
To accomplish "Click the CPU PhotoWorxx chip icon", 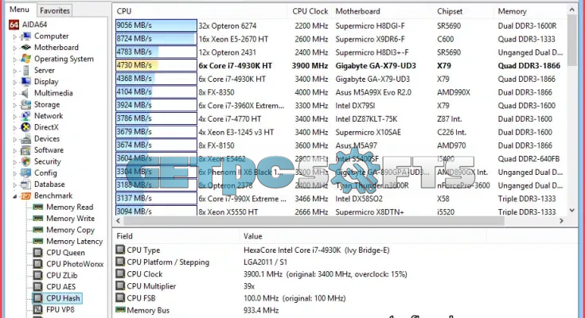I will [x=37, y=264].
